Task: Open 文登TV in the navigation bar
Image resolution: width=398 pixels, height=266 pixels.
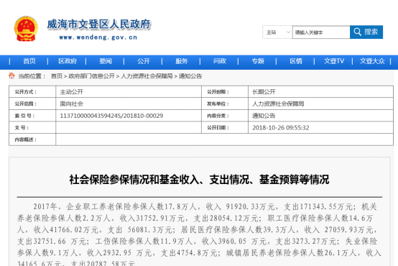Action: click(334, 61)
